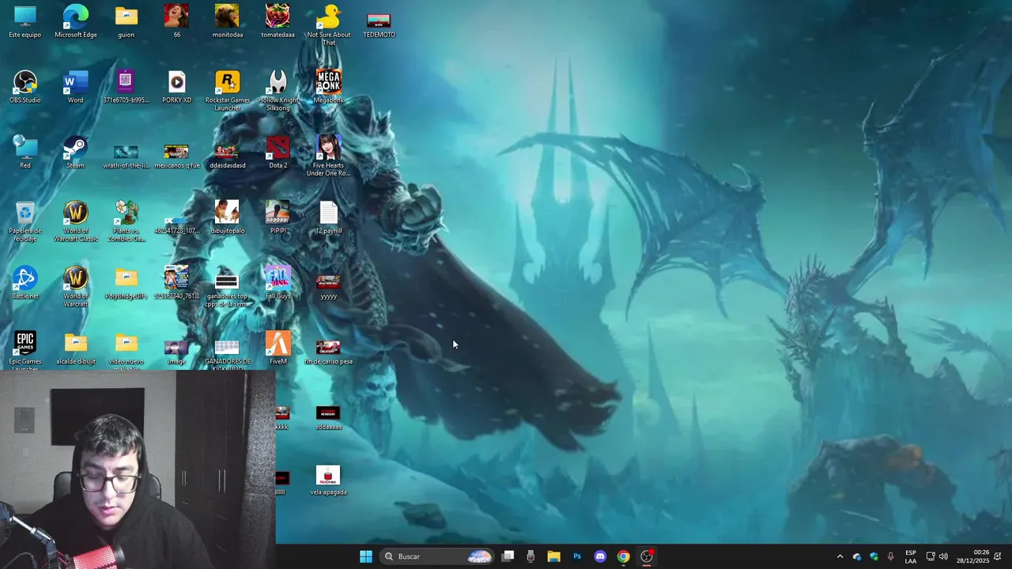Select the TEDEMOTO file on the desktop
Image resolution: width=1012 pixels, height=569 pixels.
[x=379, y=24]
